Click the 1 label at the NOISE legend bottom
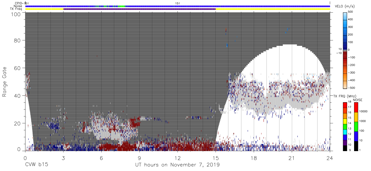 point(360,150)
